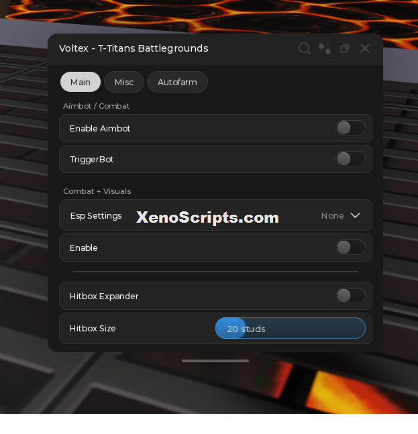Click the Combat + Visuals section label

tap(97, 191)
